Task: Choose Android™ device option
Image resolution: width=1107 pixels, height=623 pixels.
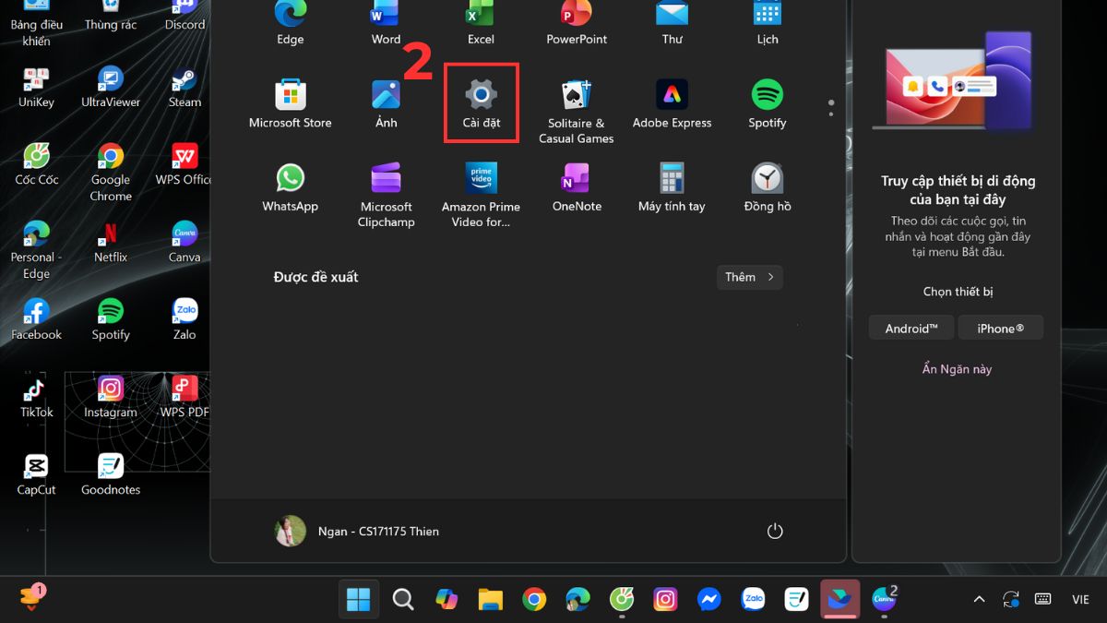Action: point(911,328)
